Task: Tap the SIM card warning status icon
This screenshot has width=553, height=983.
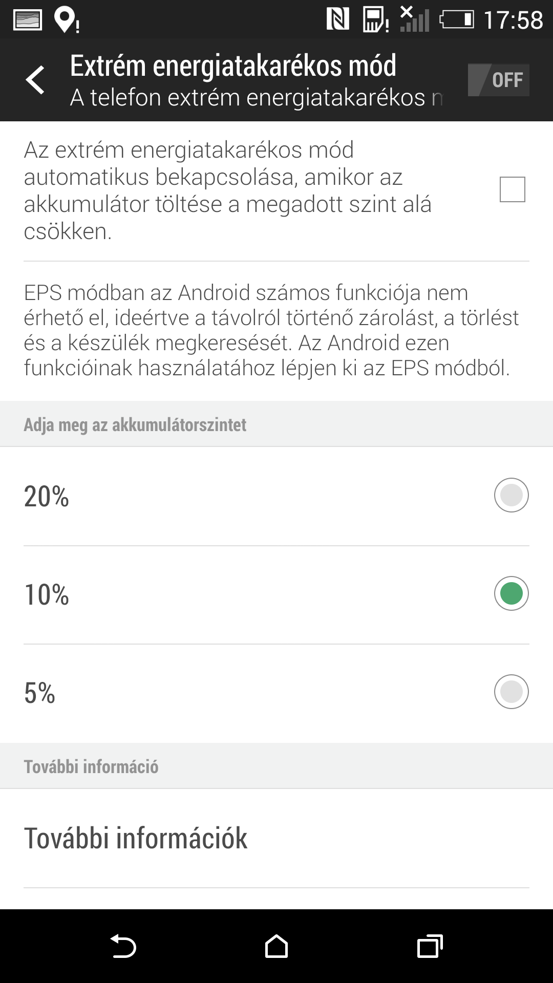Action: 375,20
